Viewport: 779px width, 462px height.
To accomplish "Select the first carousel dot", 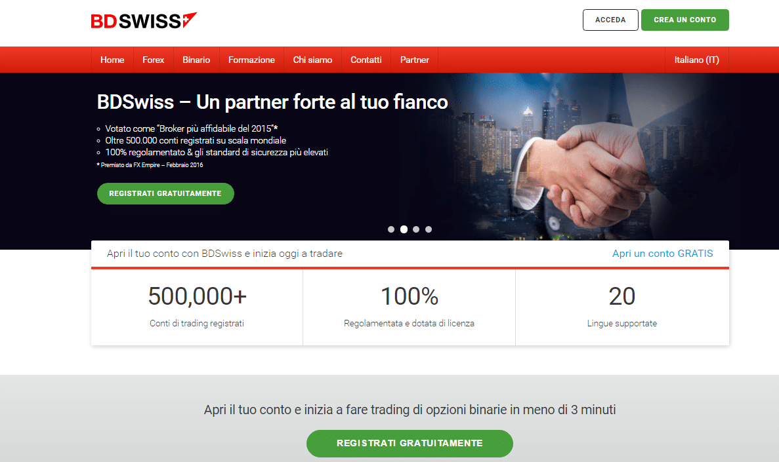I will coord(391,229).
